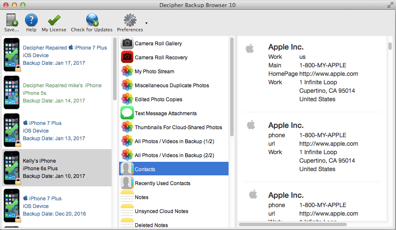Open My License checkmark icon
Screen dimensions: 396x230
click(54, 20)
